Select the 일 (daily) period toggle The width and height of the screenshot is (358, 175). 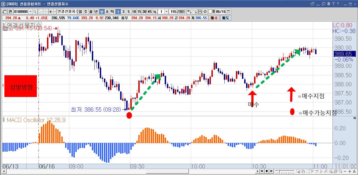click(x=80, y=12)
